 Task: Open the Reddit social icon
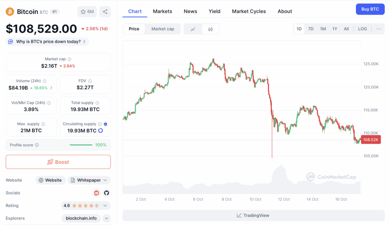point(97,193)
